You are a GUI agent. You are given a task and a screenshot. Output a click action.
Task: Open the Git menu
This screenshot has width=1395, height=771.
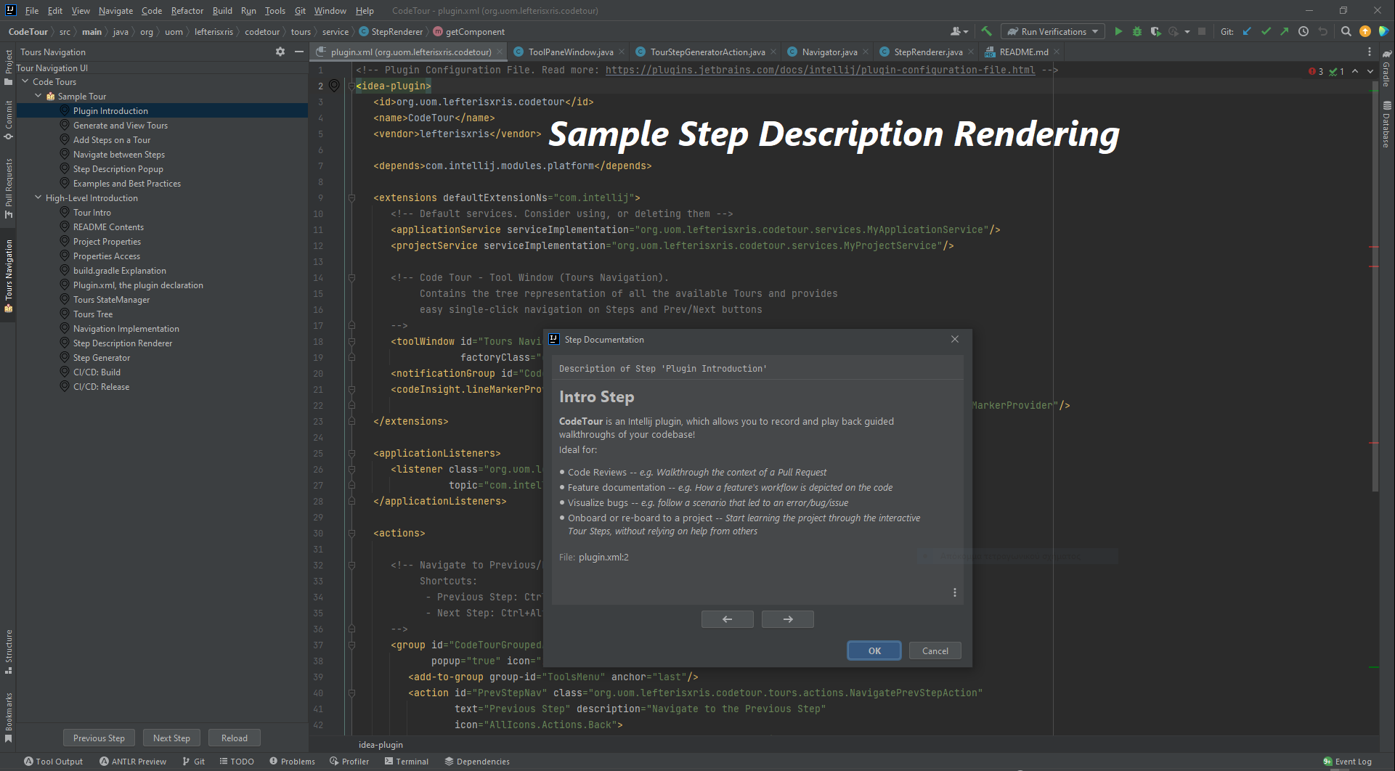pos(300,10)
